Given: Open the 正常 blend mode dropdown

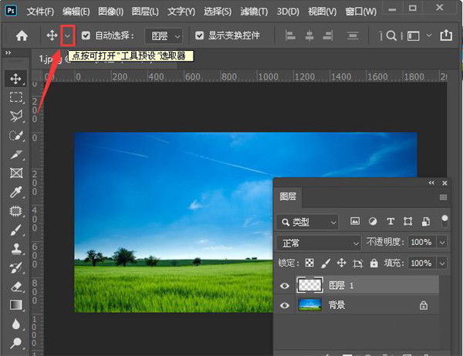Looking at the screenshot, I should (x=318, y=242).
